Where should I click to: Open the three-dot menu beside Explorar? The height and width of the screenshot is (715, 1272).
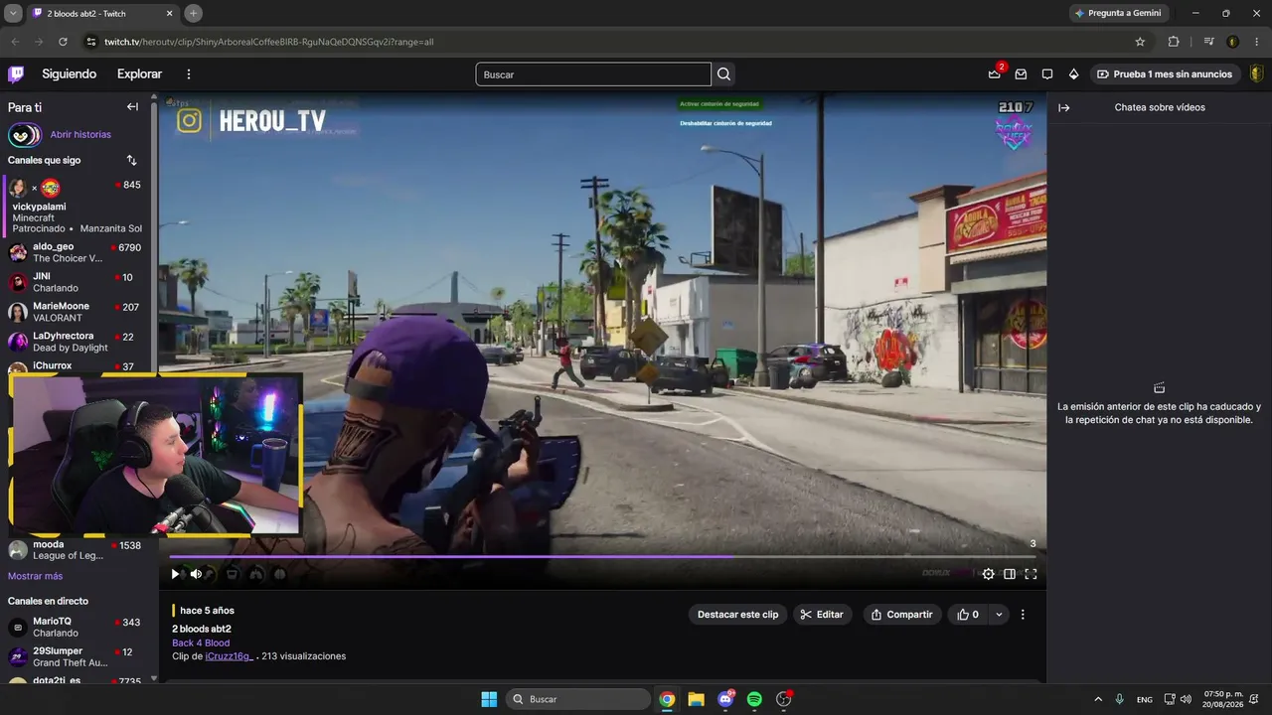[189, 74]
